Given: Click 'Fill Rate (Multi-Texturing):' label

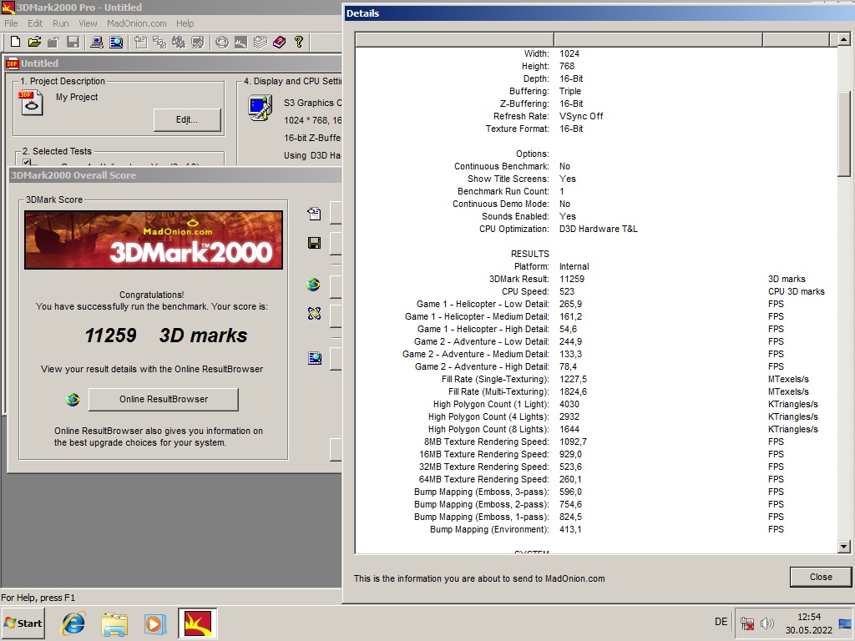Looking at the screenshot, I should coord(499,392).
